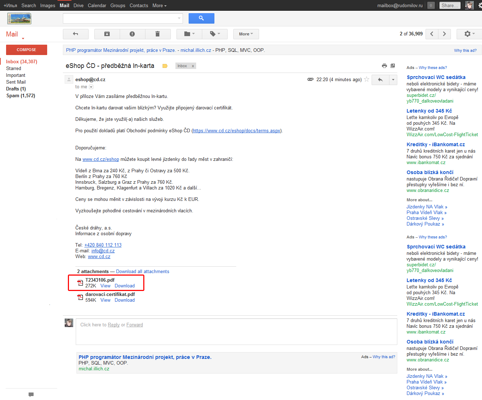
Task: Open the notifications counter showing 0
Action: (x=431, y=5)
